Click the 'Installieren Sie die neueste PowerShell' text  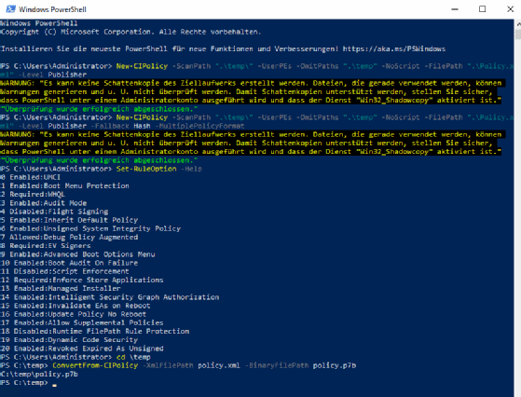point(84,48)
